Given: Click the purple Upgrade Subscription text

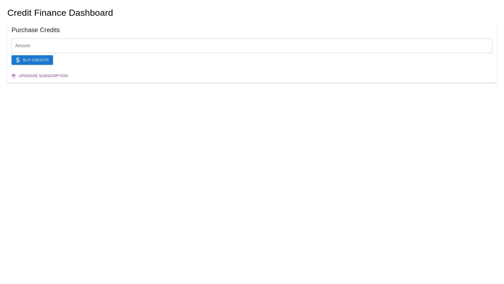Looking at the screenshot, I should (43, 76).
